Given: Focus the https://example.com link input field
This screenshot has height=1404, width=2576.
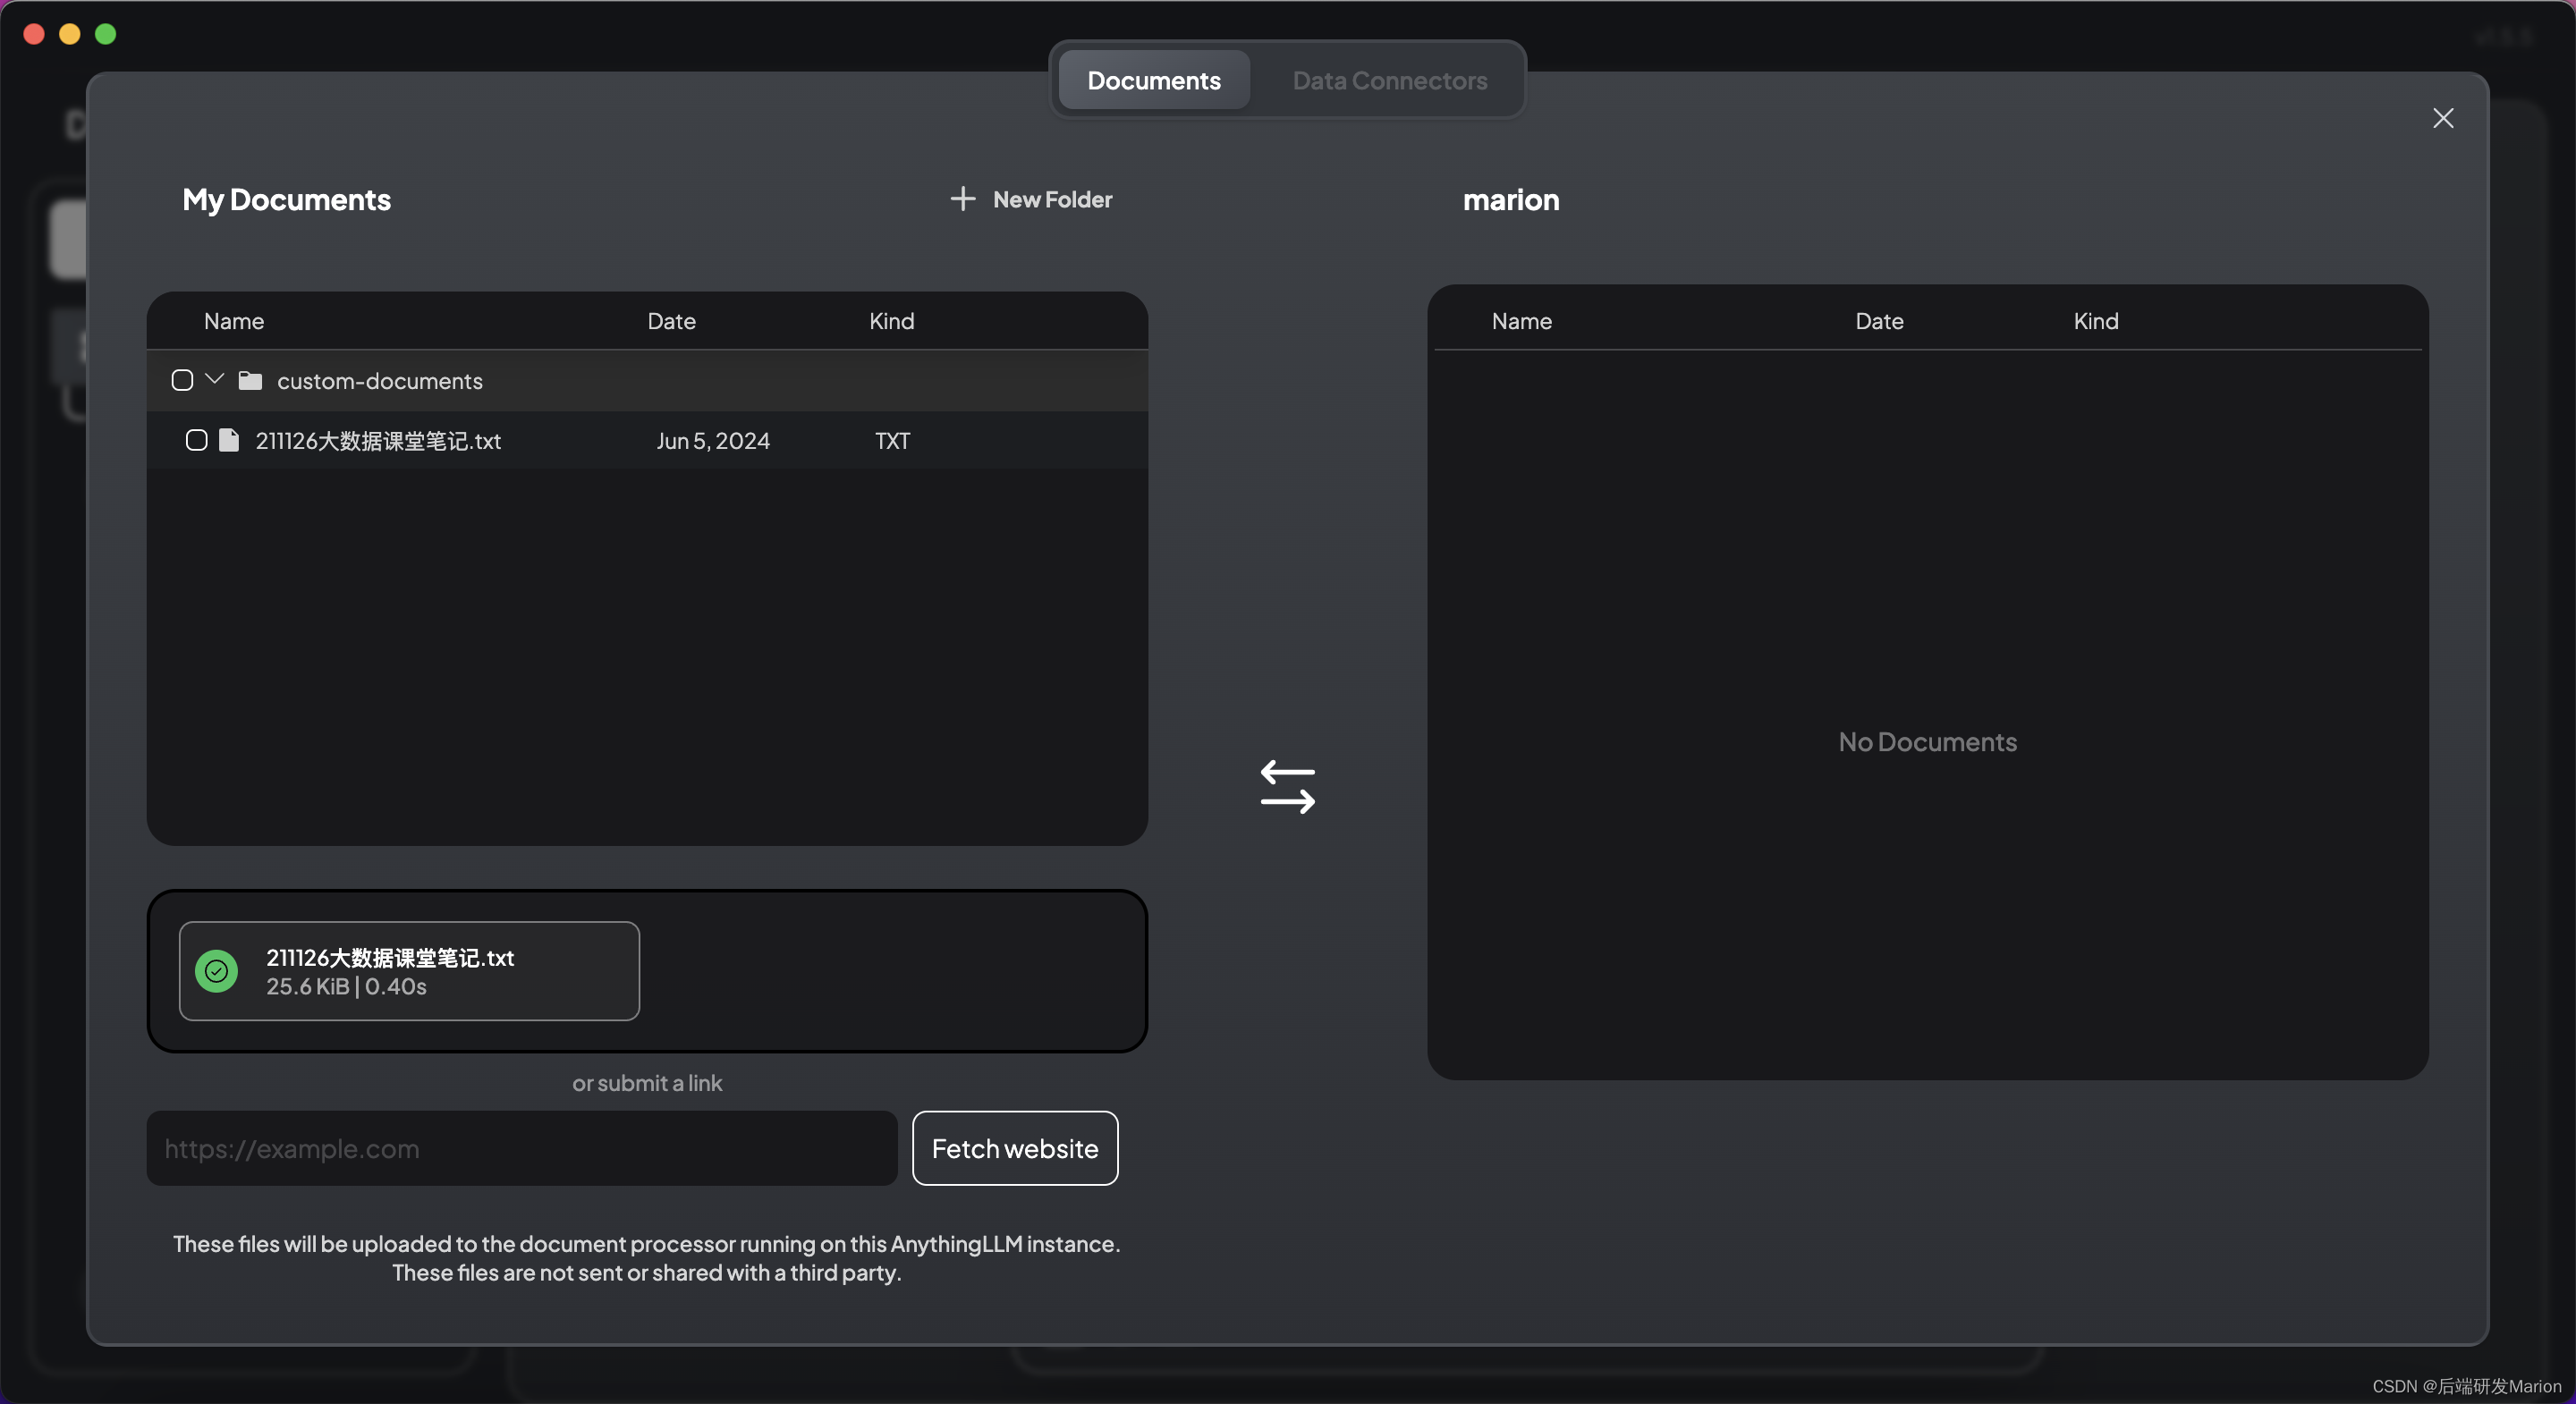Looking at the screenshot, I should 521,1148.
